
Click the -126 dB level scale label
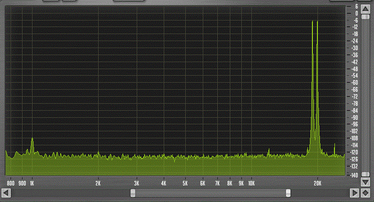pyautogui.click(x=354, y=159)
